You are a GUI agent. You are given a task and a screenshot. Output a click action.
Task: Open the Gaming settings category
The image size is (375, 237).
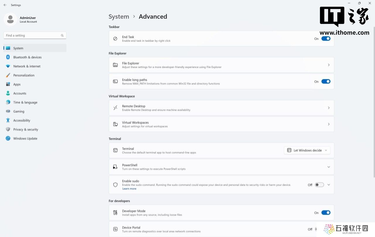click(35, 111)
